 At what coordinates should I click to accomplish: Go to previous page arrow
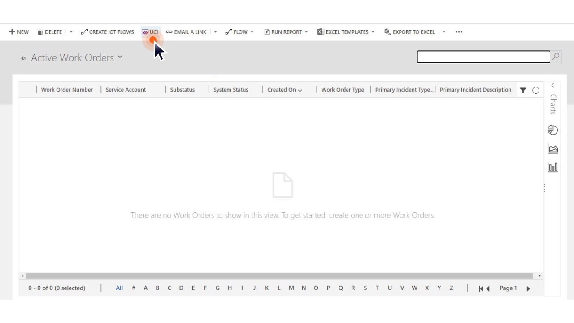coord(488,288)
